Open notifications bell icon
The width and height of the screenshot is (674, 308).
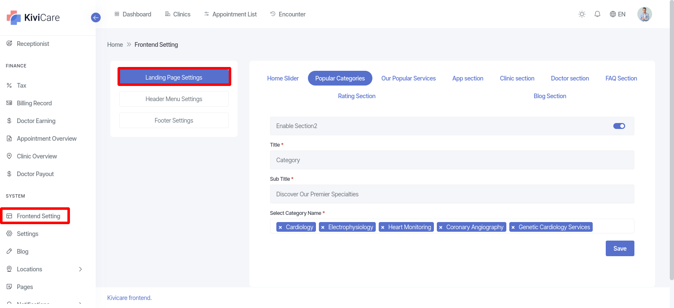pos(597,14)
